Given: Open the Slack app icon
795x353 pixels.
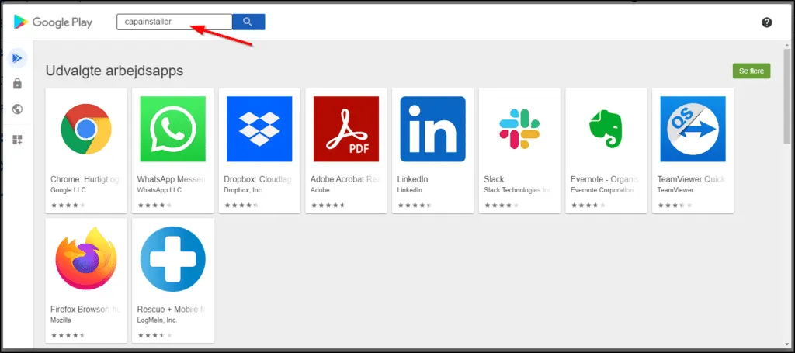Looking at the screenshot, I should click(519, 129).
